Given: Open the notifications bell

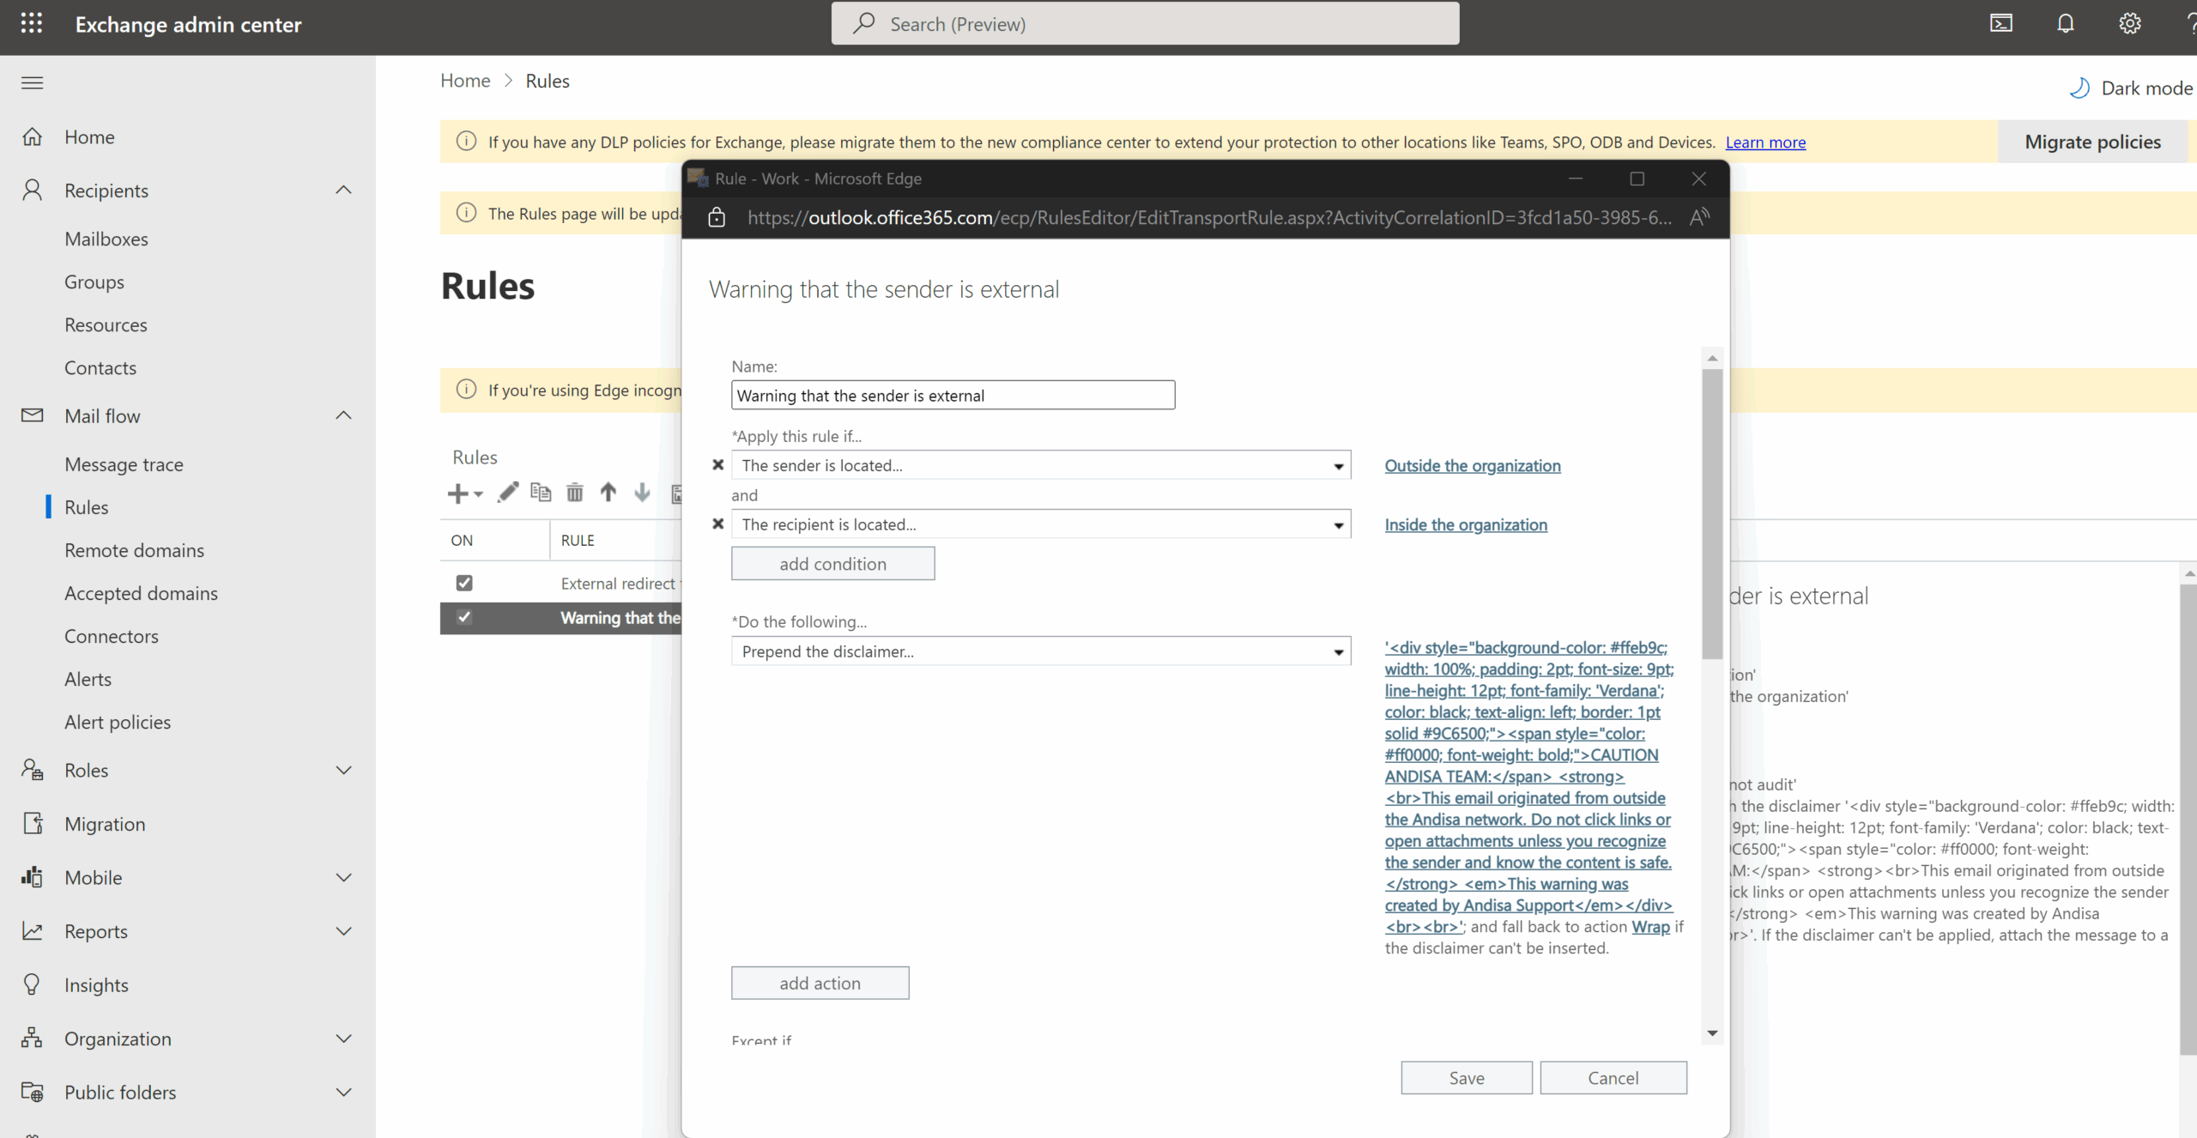Looking at the screenshot, I should pyautogui.click(x=2065, y=23).
